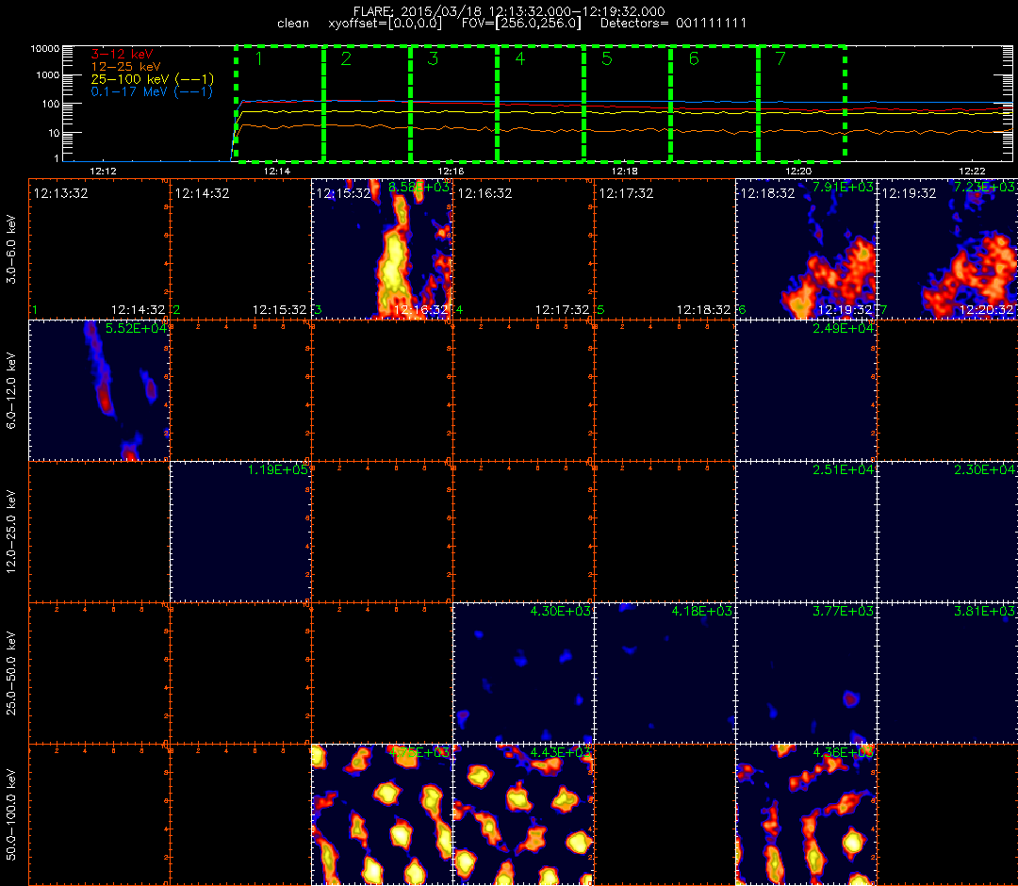Viewport: 1018px width, 886px height.
Task: Click the 25.0-50.0 keV image labeled 4.18E+03
Action: point(665,673)
